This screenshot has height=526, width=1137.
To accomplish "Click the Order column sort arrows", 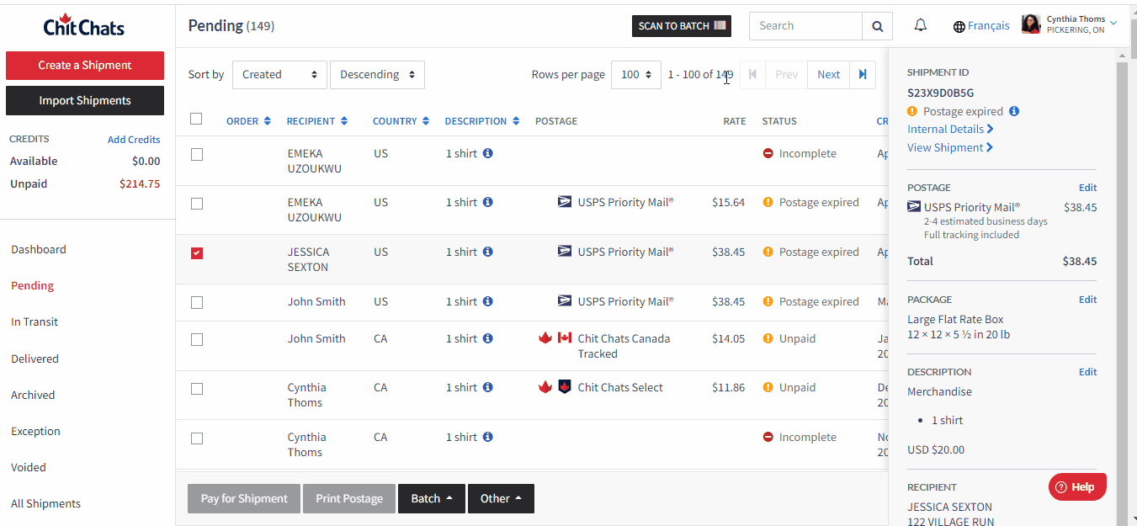I will coord(267,121).
